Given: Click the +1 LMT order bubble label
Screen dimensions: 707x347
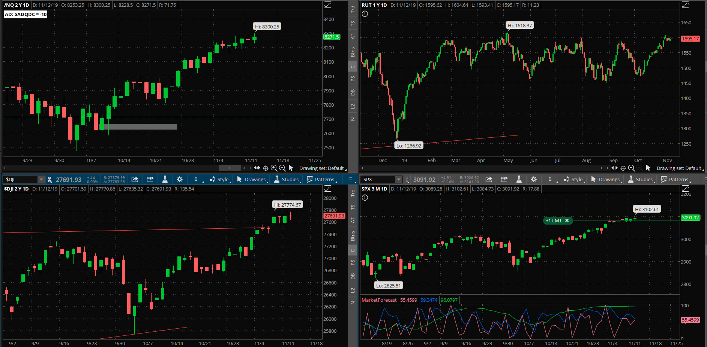Looking at the screenshot, I should tap(554, 220).
